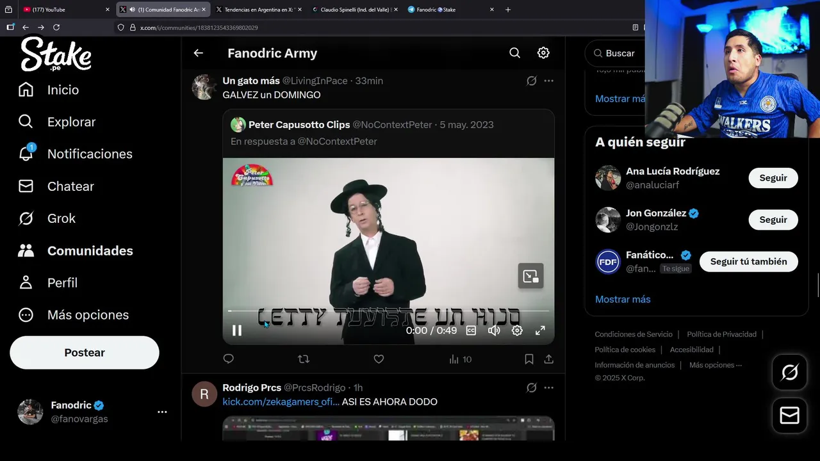Open @NoContextPeter reply mention
The width and height of the screenshot is (820, 461).
[338, 142]
